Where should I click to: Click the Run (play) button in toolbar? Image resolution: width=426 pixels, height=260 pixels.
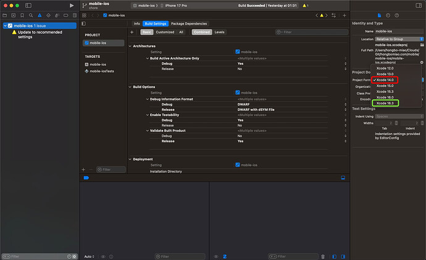pos(72,6)
